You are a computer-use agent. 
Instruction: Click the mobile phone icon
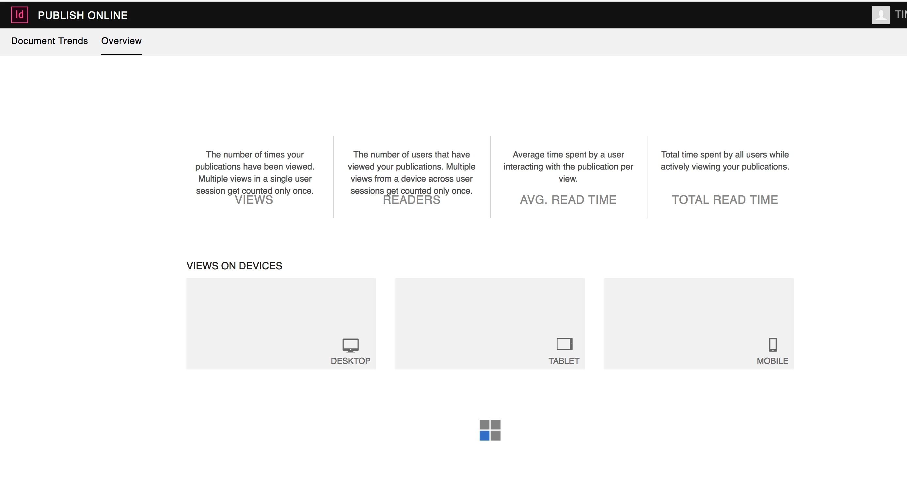tap(772, 345)
